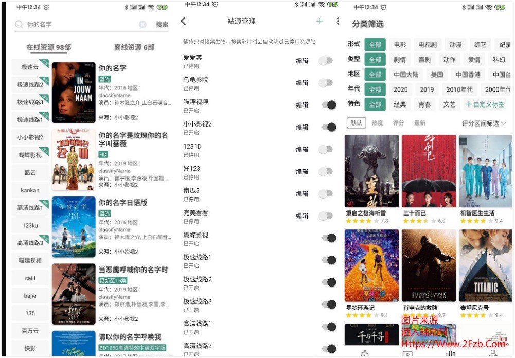This screenshot has width=515, height=358.
Task: Edit the 喵趣视频 source
Action: click(x=302, y=105)
